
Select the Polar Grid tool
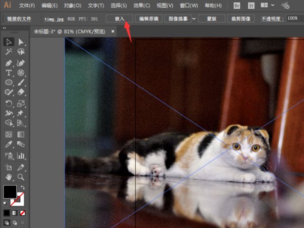(x=21, y=73)
